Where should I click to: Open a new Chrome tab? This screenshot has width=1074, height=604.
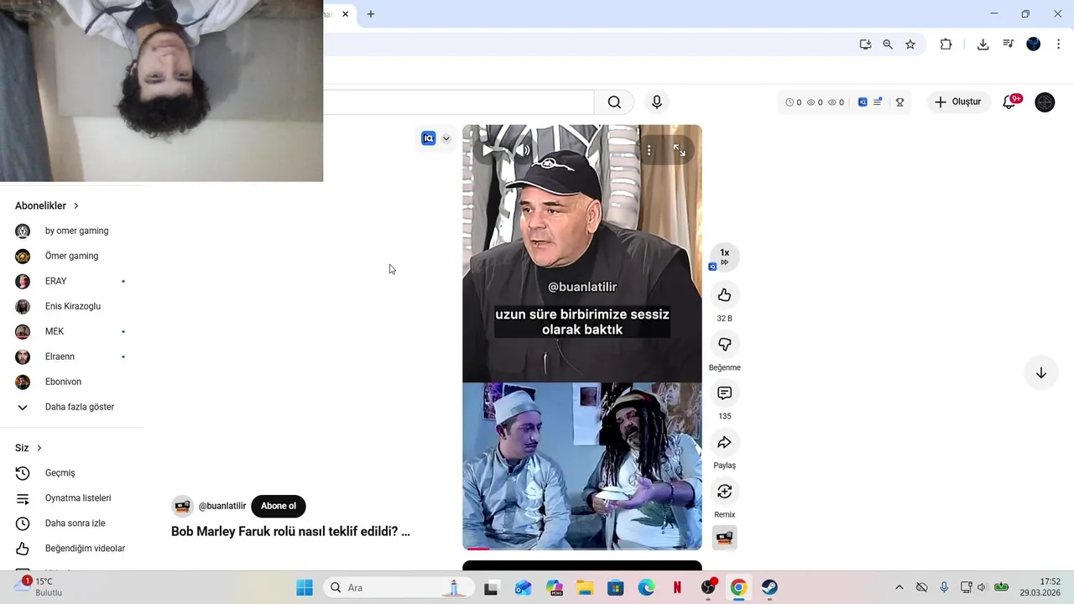click(x=371, y=14)
